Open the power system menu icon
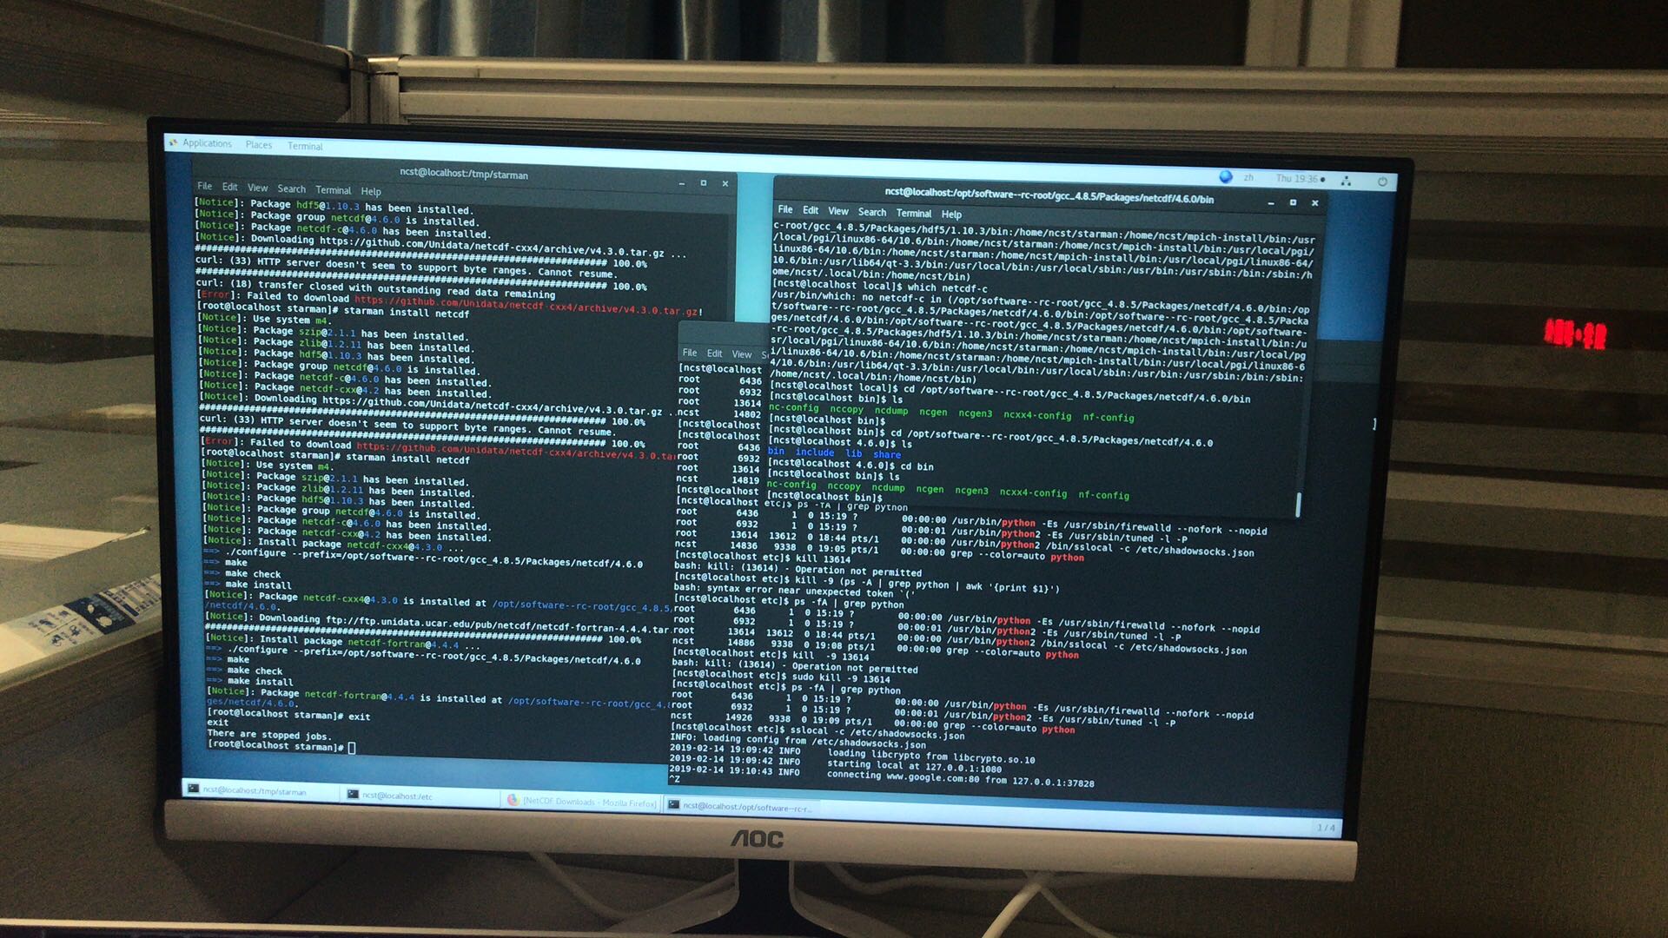Image resolution: width=1668 pixels, height=938 pixels. pyautogui.click(x=1382, y=182)
